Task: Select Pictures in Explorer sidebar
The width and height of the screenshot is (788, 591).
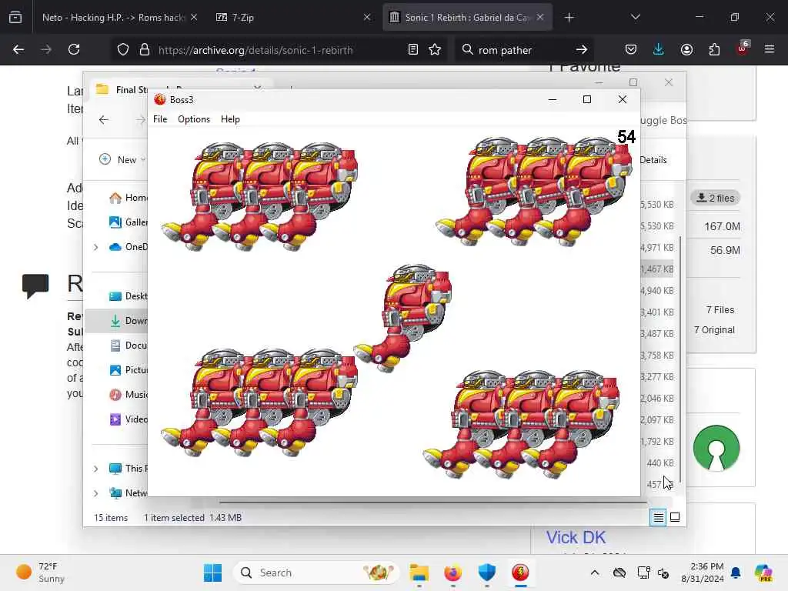Action: (129, 370)
